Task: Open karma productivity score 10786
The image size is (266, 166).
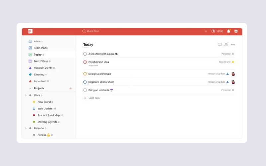Action: 217,31
